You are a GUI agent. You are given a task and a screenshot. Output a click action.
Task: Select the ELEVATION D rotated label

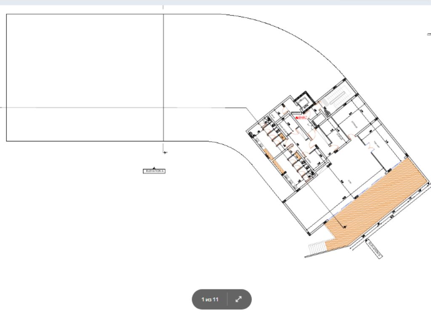[x=374, y=249]
